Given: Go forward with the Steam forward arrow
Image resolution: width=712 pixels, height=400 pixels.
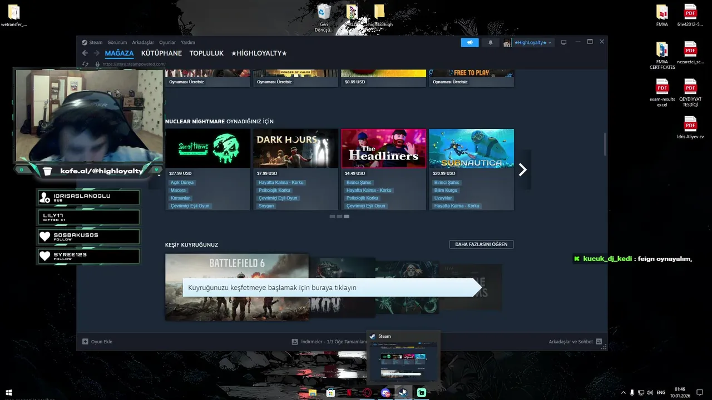Looking at the screenshot, I should coord(96,53).
